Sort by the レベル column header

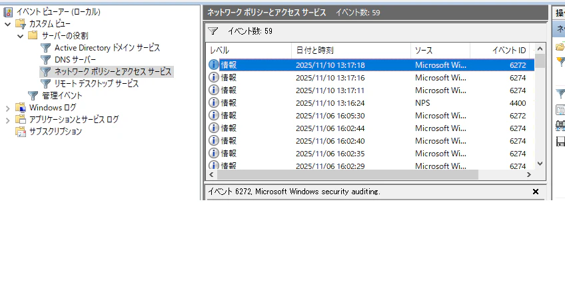[x=249, y=51]
